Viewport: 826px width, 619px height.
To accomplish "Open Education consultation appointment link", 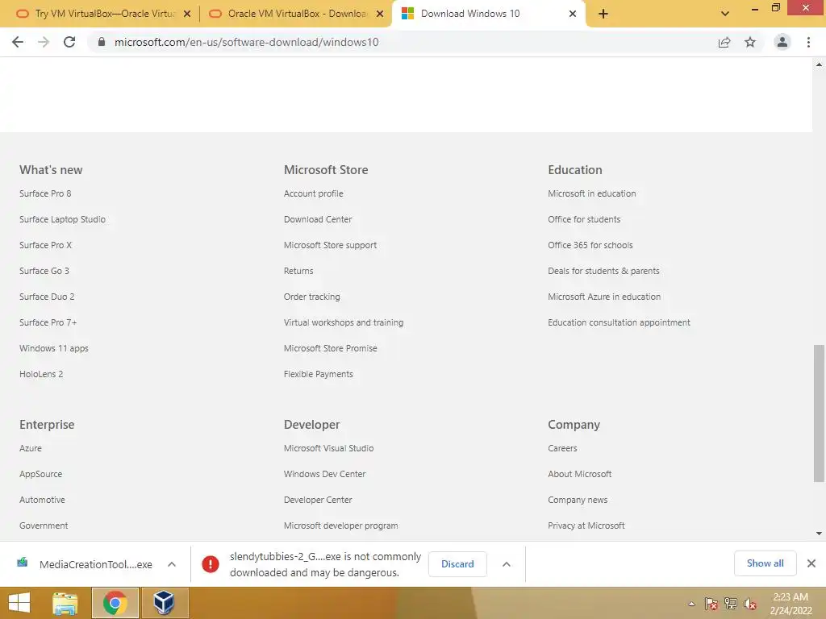I will 619,322.
